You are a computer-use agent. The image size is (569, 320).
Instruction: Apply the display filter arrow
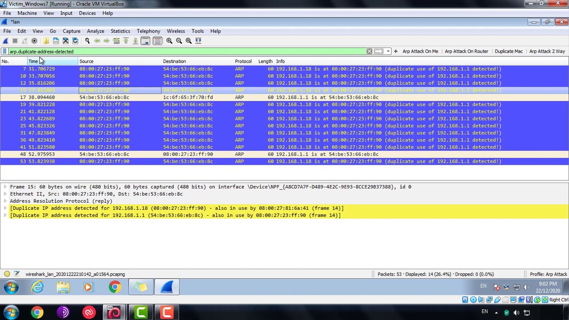(x=378, y=52)
